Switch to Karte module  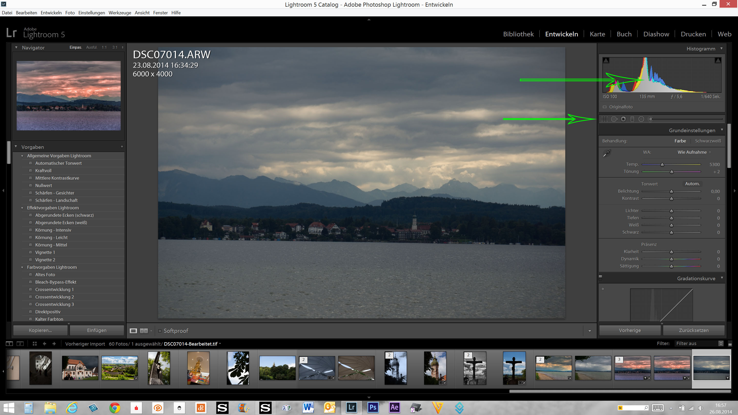(x=597, y=34)
